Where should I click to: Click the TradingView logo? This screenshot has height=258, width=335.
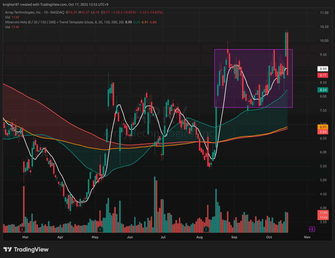26,250
